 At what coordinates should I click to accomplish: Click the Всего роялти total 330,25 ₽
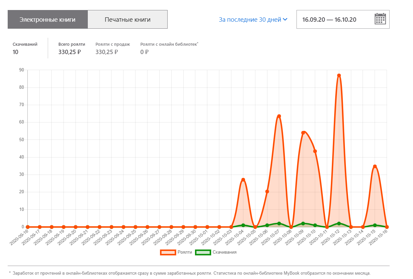tap(69, 52)
